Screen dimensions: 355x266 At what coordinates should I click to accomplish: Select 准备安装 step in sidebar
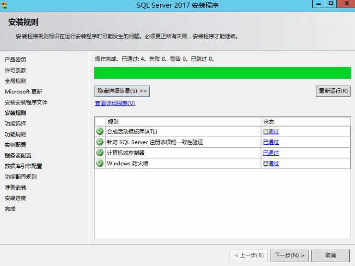15,187
